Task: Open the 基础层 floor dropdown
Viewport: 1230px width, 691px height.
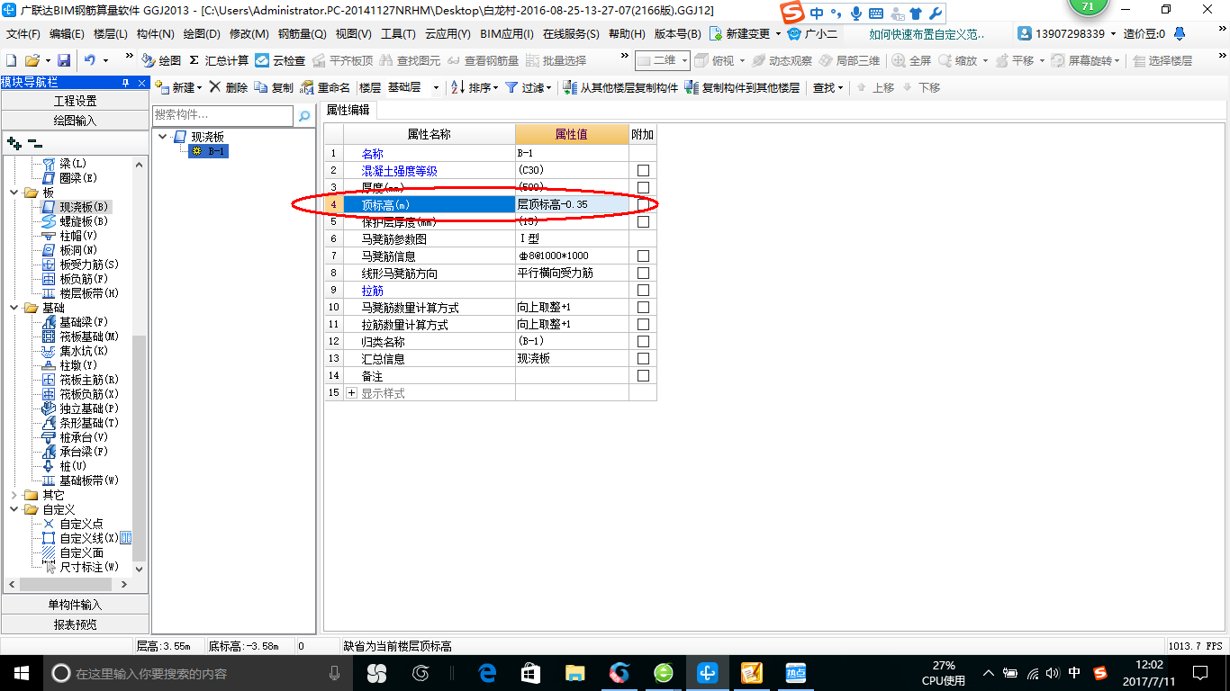Action: tap(436, 88)
